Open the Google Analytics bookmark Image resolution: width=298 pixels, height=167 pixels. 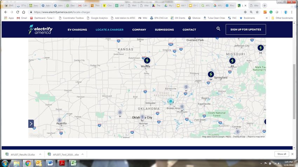(x=97, y=18)
